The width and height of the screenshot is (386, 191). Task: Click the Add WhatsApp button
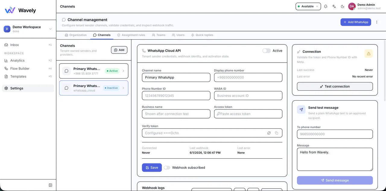356,22
